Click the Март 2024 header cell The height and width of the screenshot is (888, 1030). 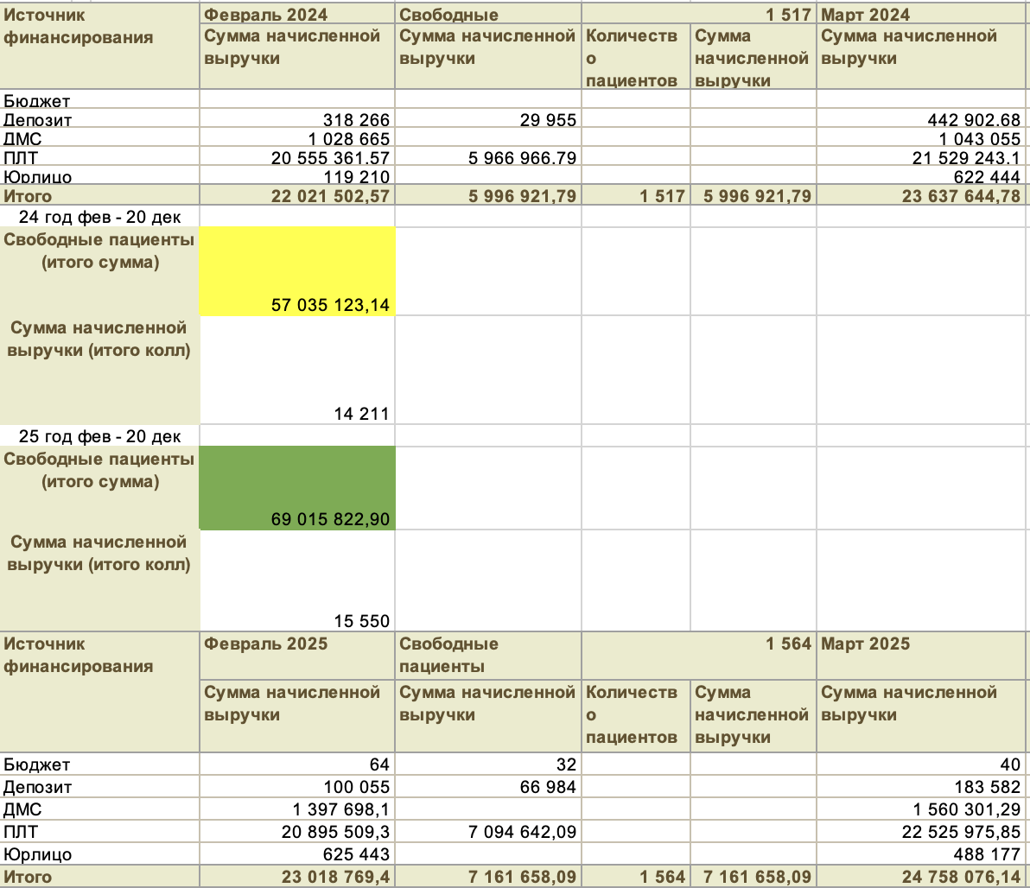(922, 15)
